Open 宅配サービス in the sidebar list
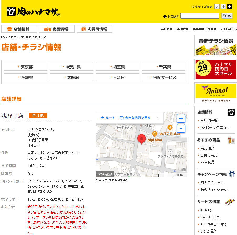This screenshot has height=235, width=237. [x=210, y=217]
